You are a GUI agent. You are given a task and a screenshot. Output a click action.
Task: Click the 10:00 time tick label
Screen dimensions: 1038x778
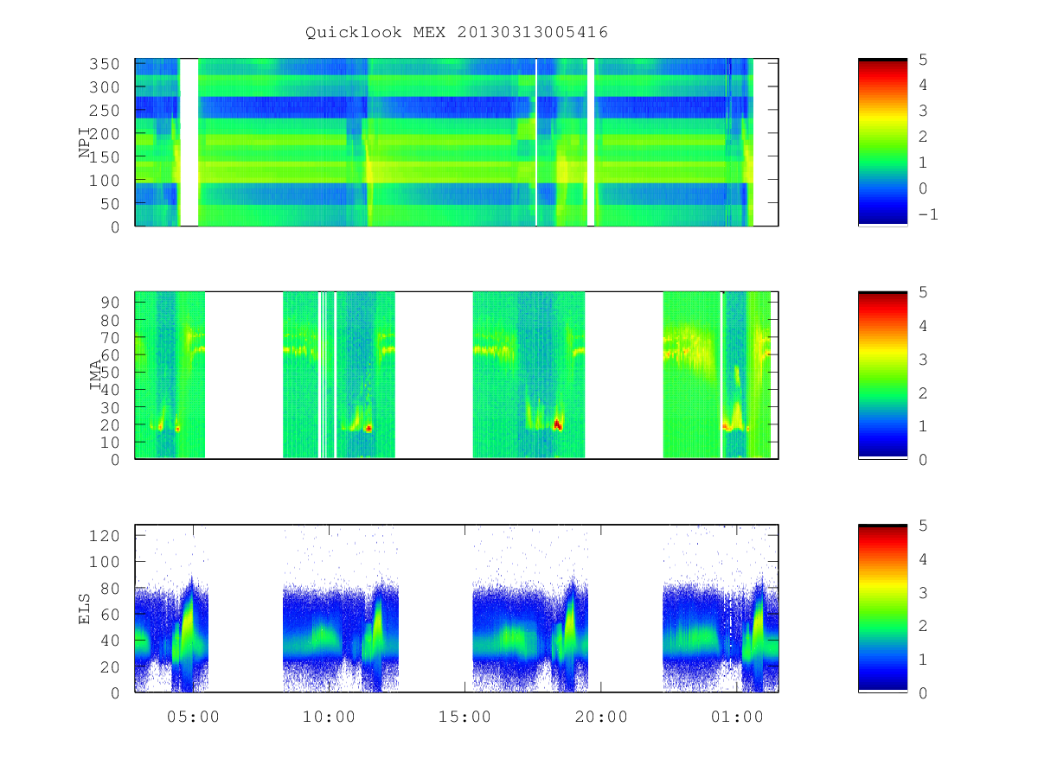(330, 717)
